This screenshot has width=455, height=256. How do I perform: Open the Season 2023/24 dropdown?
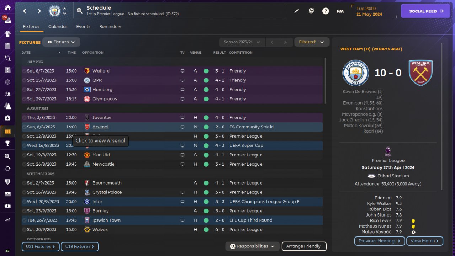(242, 42)
